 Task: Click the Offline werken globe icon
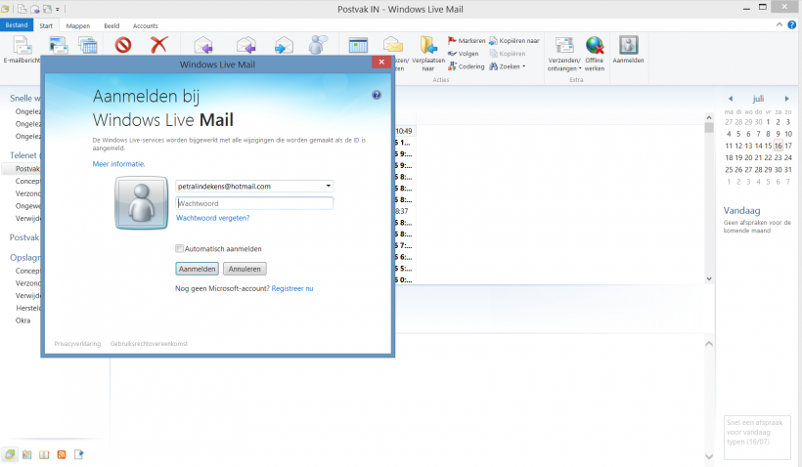(595, 46)
